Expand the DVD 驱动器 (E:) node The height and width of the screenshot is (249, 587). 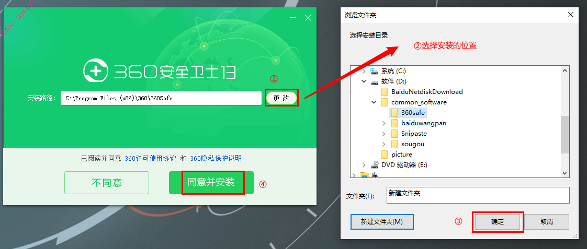[364, 165]
